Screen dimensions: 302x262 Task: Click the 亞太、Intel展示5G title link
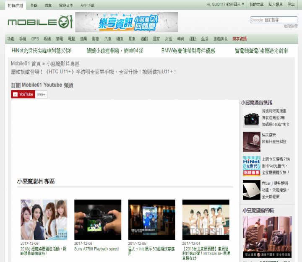pos(151,251)
